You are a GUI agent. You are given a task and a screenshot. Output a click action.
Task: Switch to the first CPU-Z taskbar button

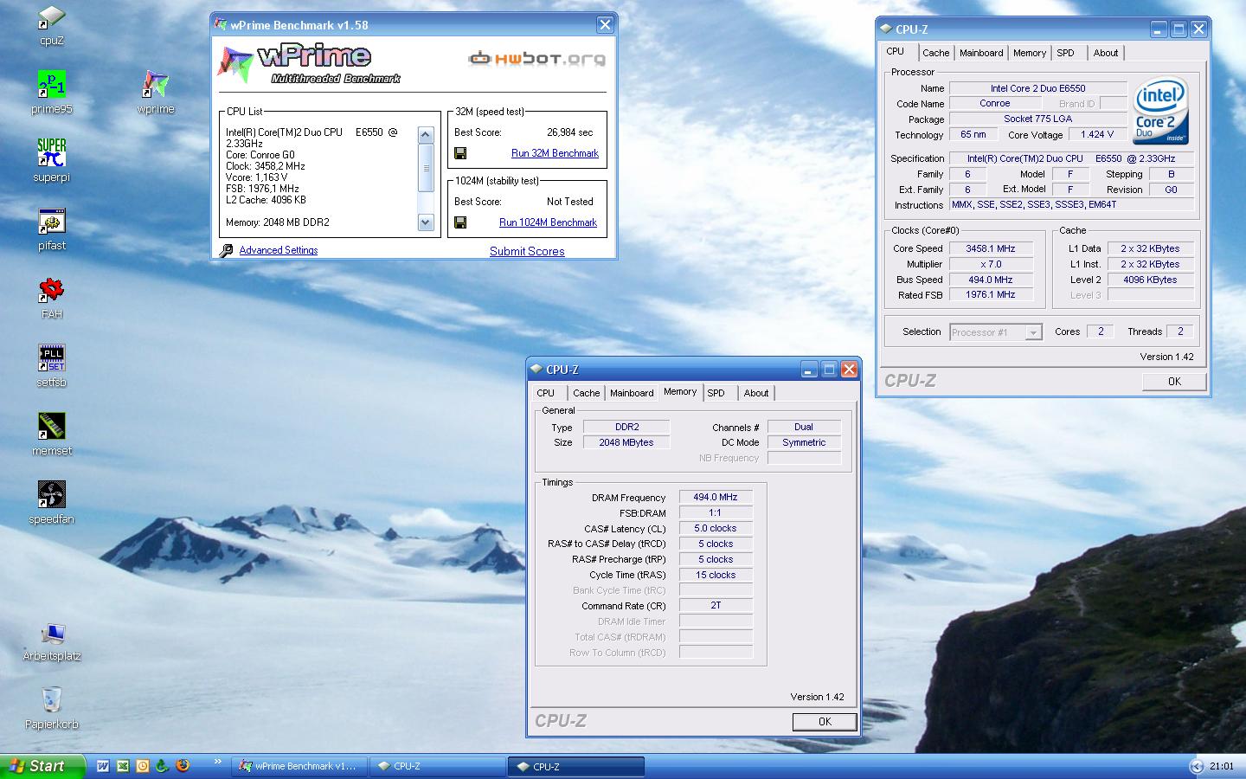pyautogui.click(x=438, y=766)
